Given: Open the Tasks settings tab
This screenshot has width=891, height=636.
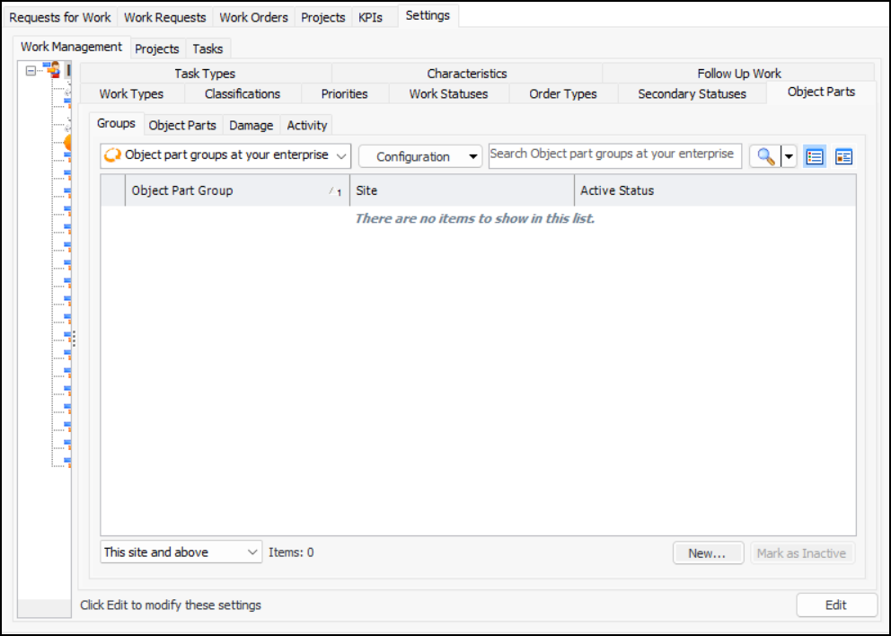Looking at the screenshot, I should click(x=207, y=49).
